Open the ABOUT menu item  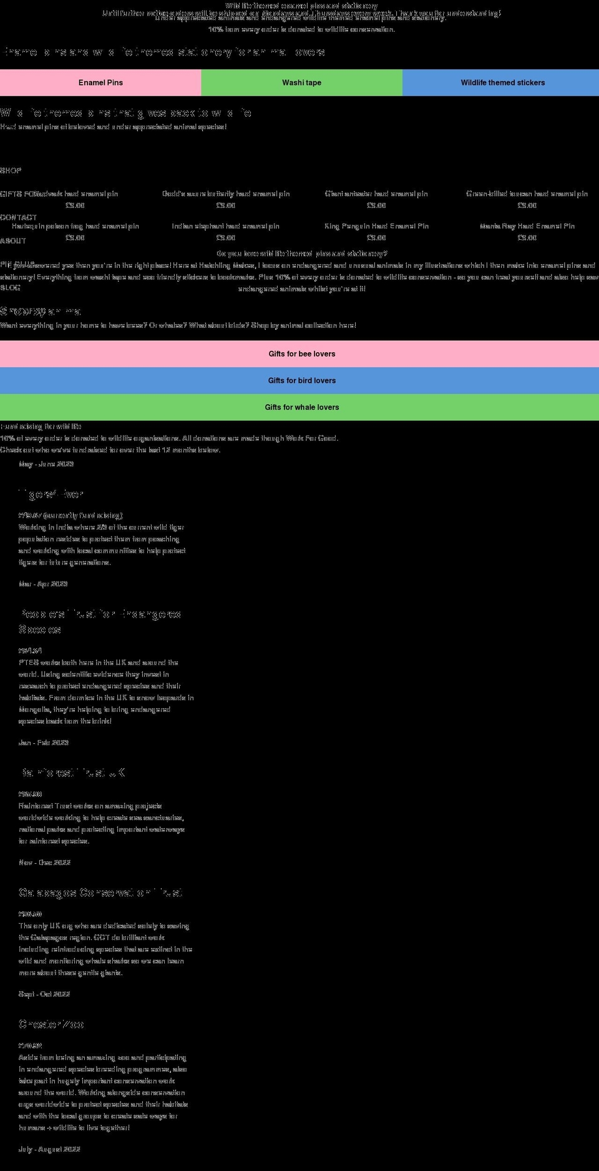(x=13, y=240)
